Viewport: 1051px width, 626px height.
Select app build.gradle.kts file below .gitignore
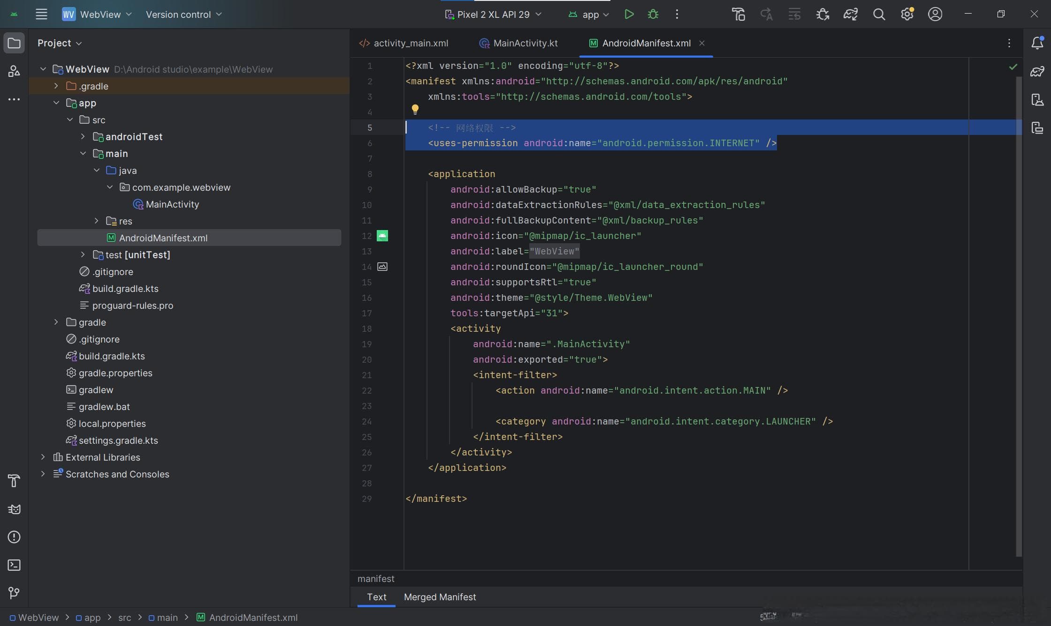point(125,288)
